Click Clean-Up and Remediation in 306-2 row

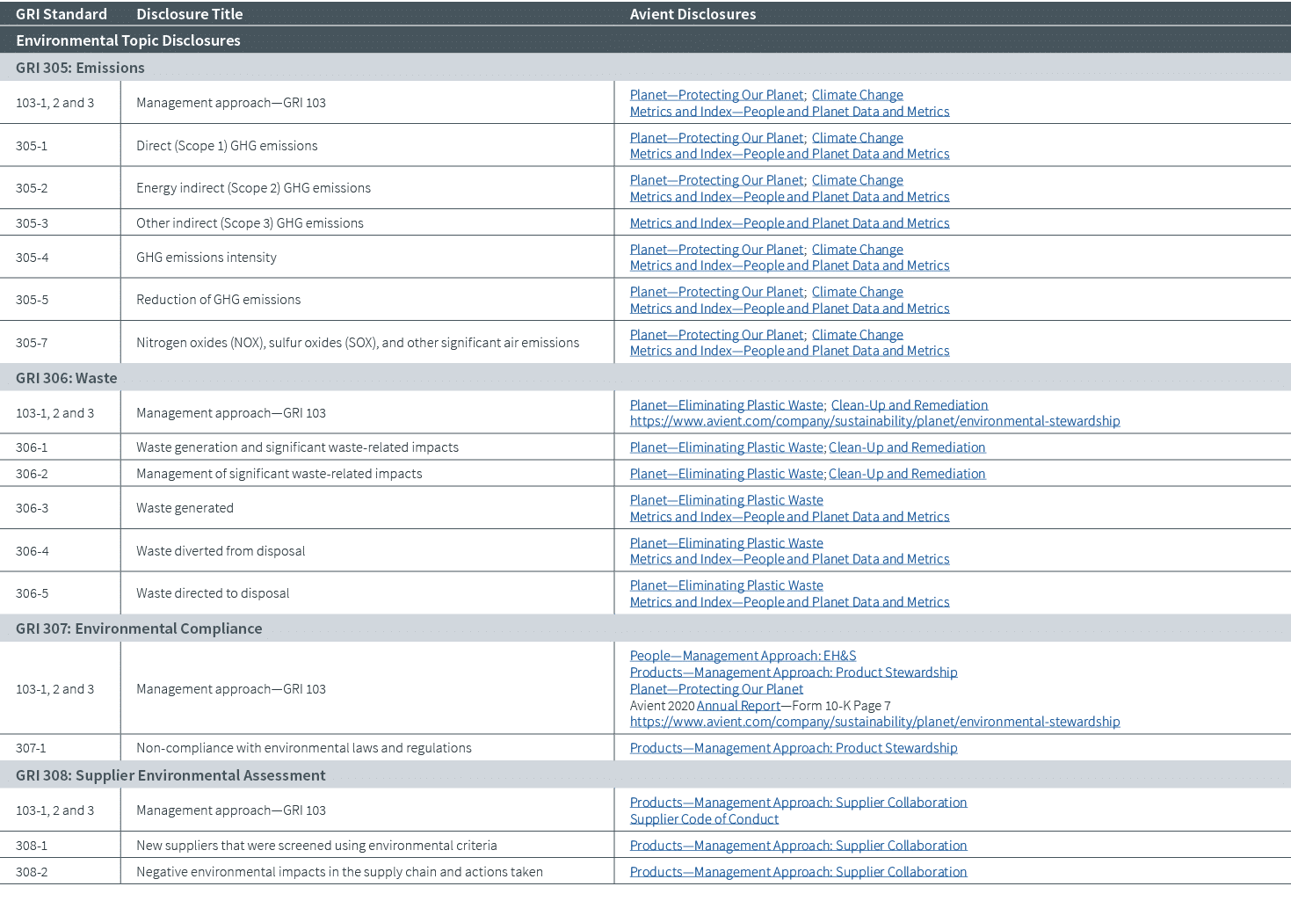907,474
